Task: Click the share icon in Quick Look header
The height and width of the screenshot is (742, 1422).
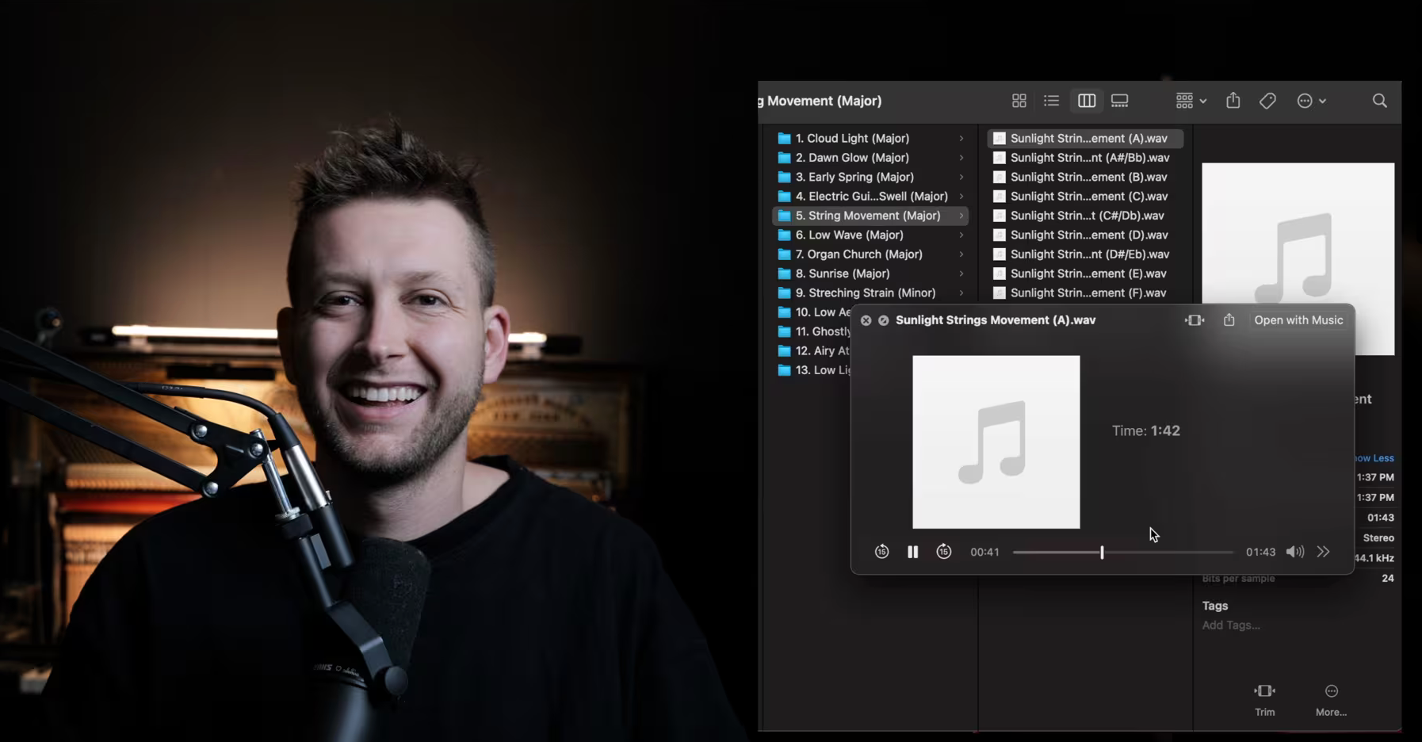Action: (1229, 319)
